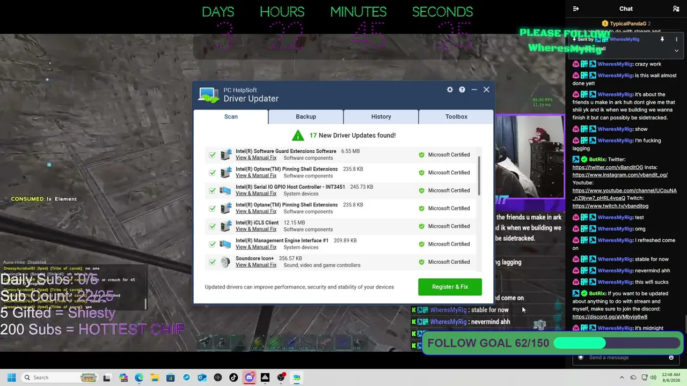Open OBS Studio from the taskbar
The width and height of the screenshot is (687, 386).
click(281, 377)
